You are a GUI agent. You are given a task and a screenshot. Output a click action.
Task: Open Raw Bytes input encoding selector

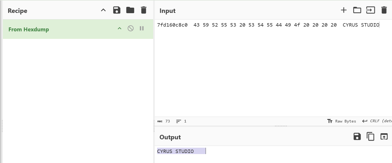341,121
